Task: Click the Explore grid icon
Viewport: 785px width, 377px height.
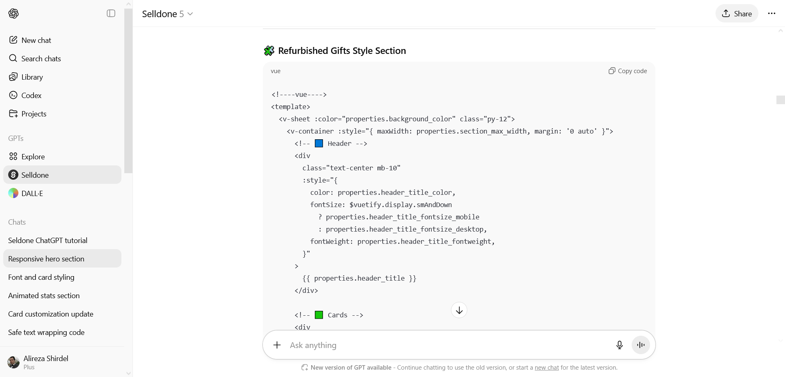Action: coord(13,156)
